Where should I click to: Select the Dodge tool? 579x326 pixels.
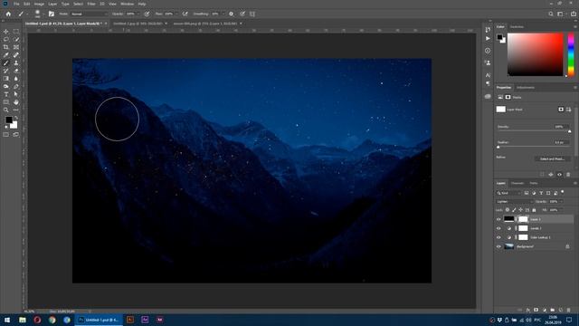tap(6, 87)
